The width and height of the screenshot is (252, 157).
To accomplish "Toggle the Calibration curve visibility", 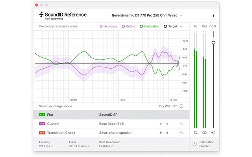I will (x=149, y=26).
